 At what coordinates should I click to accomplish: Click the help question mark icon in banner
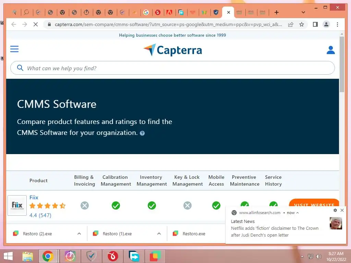142,133
